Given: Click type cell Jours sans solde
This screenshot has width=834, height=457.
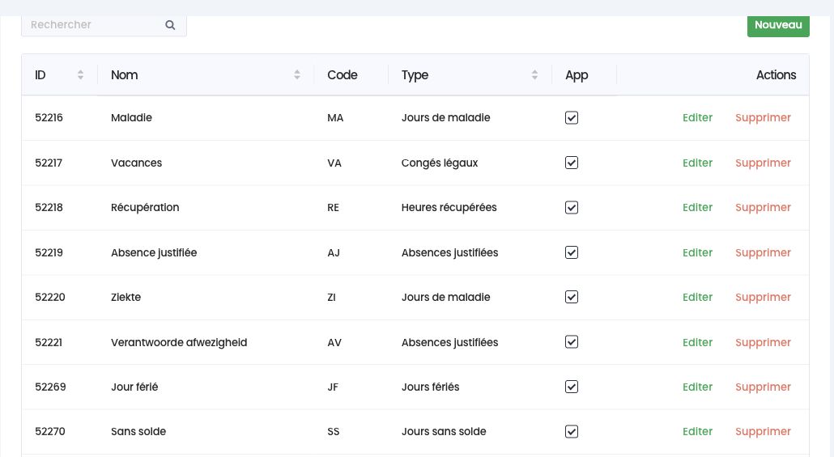Looking at the screenshot, I should (x=444, y=431).
